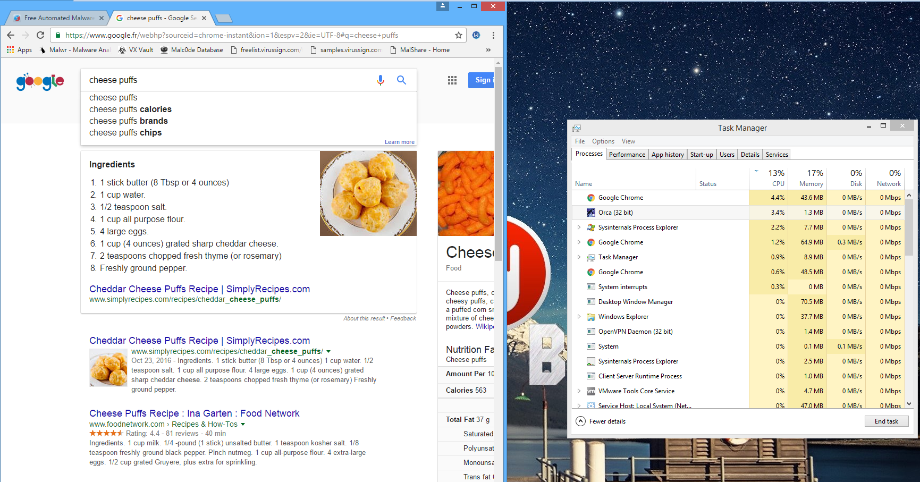Open the cheese puffs plate photo thumbnail

pos(368,193)
